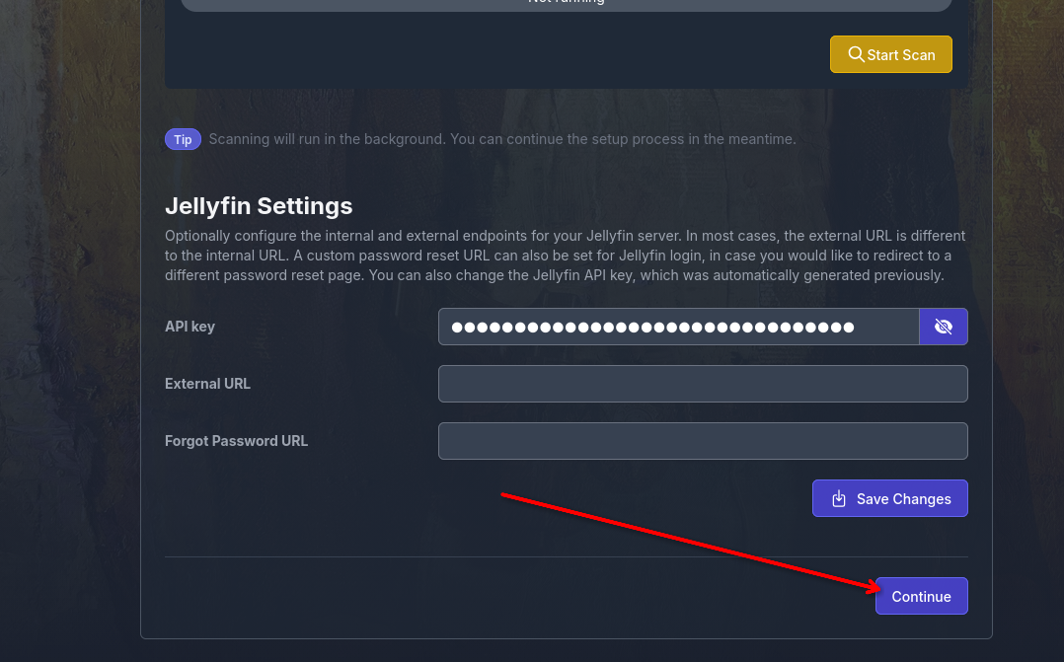Focus the API key field

point(679,327)
